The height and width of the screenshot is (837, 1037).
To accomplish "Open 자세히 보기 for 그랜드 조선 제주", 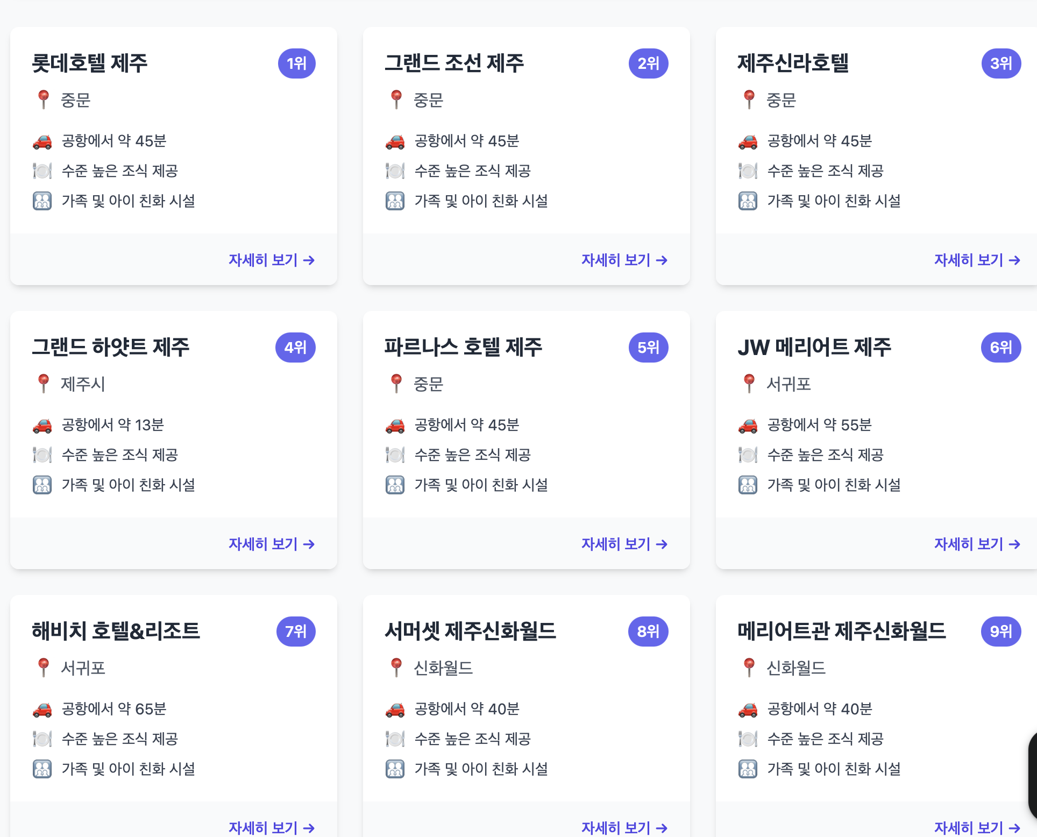I will coord(624,260).
